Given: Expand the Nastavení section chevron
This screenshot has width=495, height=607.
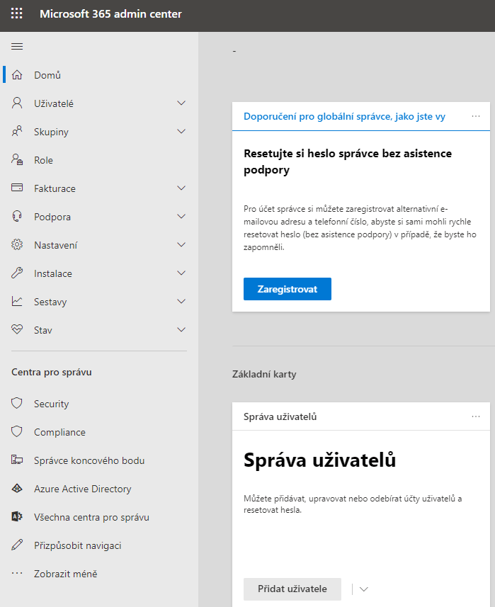Looking at the screenshot, I should point(181,245).
